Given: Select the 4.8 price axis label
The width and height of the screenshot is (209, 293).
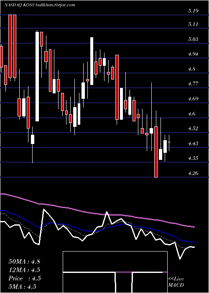Looking at the screenshot, I should (x=192, y=69).
